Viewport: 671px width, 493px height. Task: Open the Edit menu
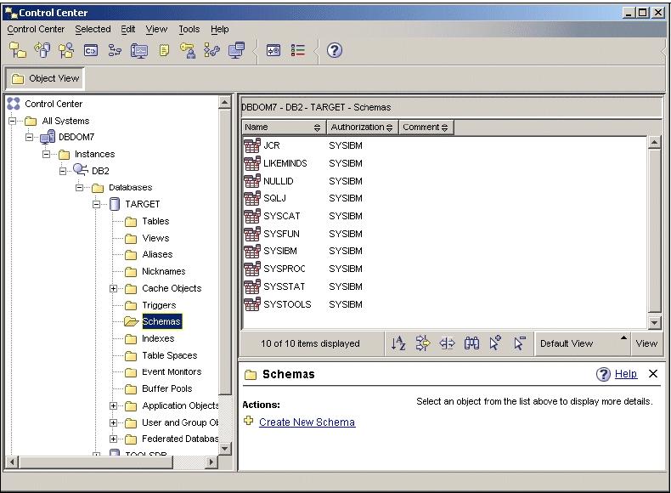point(128,29)
